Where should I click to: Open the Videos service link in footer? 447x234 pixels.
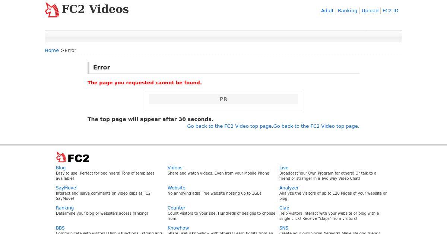point(175,168)
